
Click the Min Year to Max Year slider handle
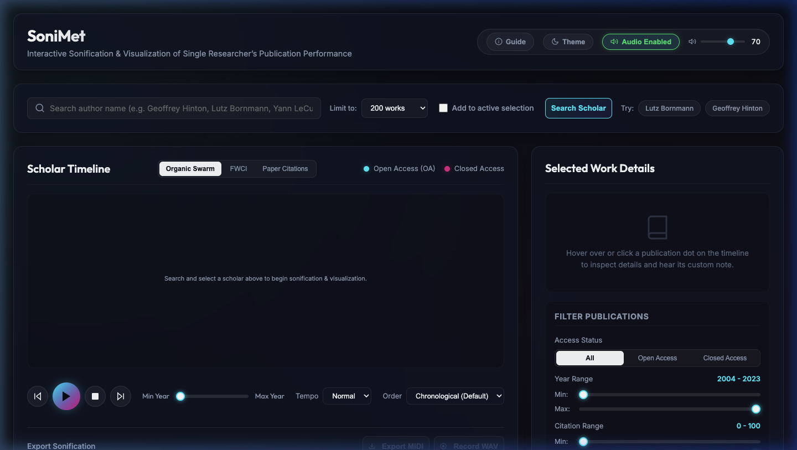point(180,396)
